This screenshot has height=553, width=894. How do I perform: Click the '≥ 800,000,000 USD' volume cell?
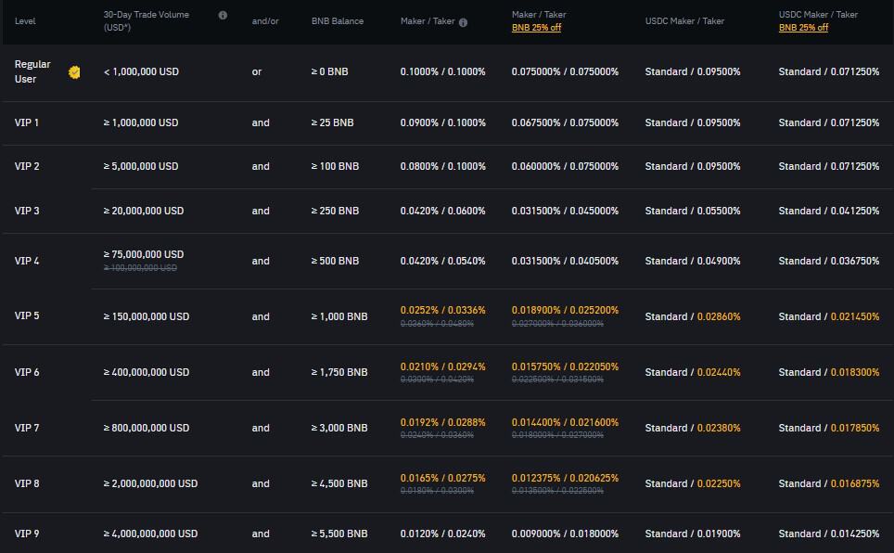coord(146,428)
